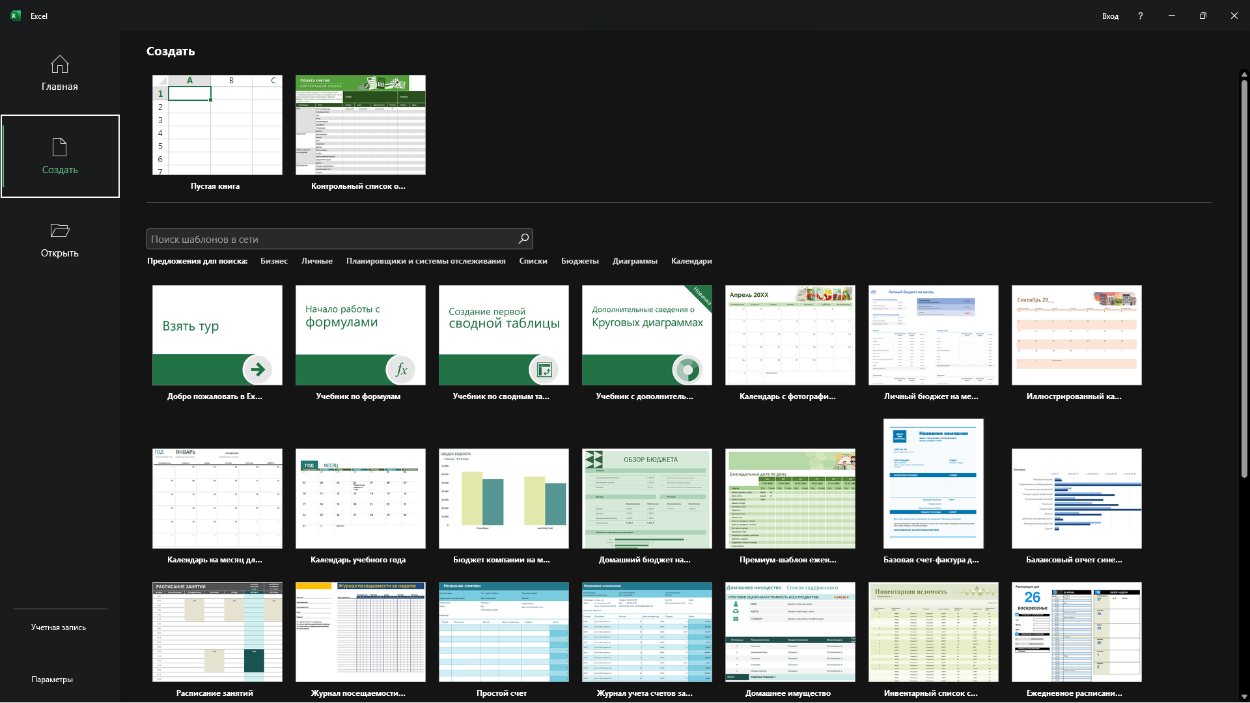
Task: Select the Календари search suggestion
Action: (x=691, y=261)
